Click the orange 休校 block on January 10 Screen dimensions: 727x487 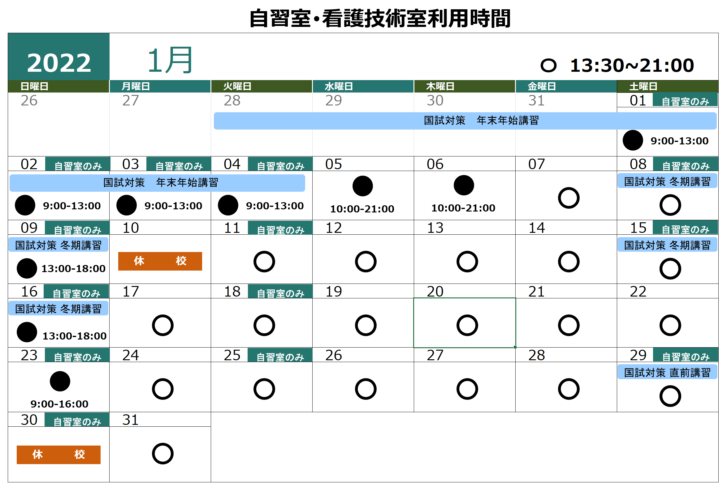point(160,261)
